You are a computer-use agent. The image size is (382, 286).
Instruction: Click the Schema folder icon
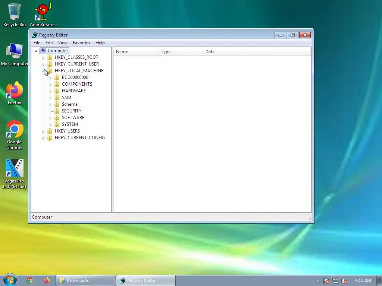click(x=57, y=104)
